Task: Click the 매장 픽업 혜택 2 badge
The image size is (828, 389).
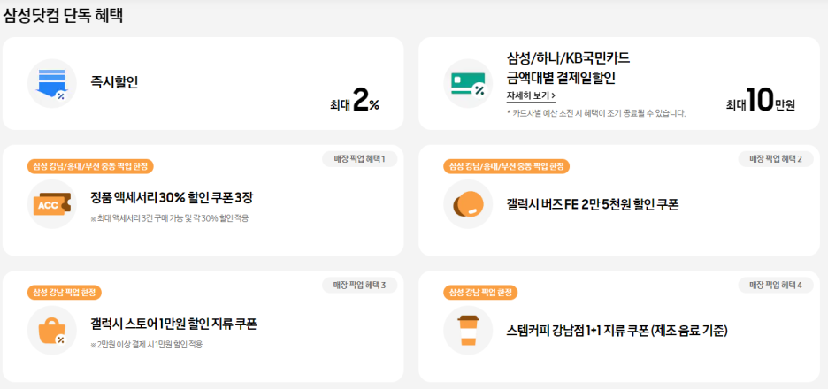Action: [775, 159]
